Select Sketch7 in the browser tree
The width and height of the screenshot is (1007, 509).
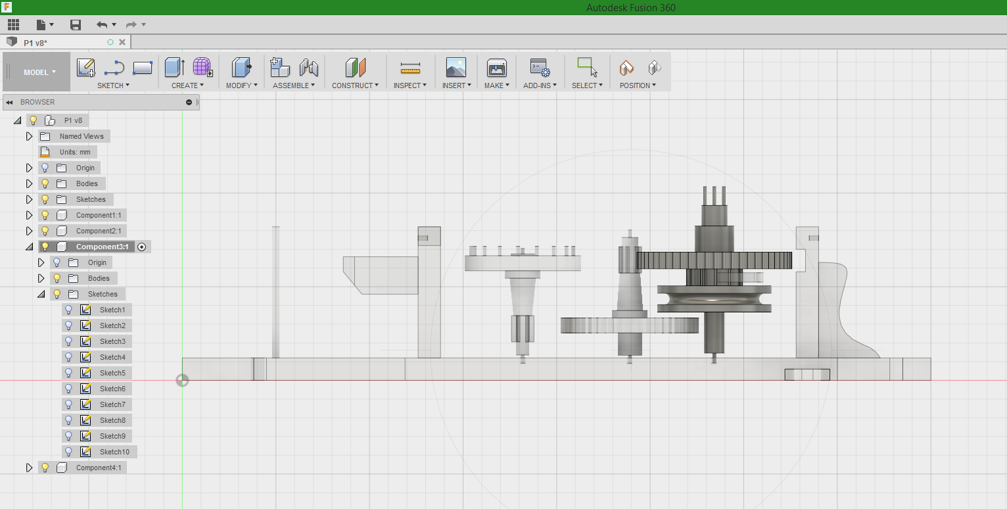[112, 404]
